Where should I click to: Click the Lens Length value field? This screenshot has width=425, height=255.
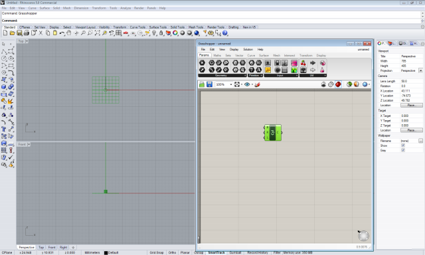[412, 81]
